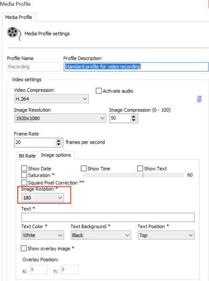Expand the Image Resolution 1920x1080 dropdown
Image resolution: width=209 pixels, height=281 pixels.
click(60, 118)
